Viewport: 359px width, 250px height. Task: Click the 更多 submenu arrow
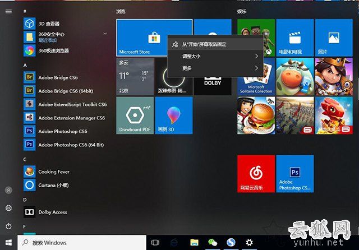point(256,68)
